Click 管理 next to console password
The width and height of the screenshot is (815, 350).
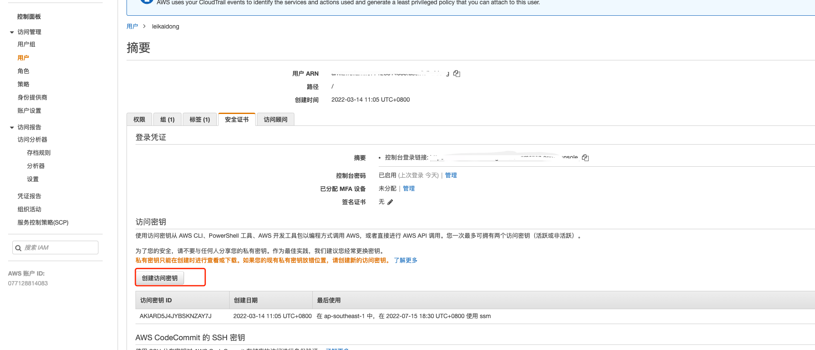tap(451, 175)
